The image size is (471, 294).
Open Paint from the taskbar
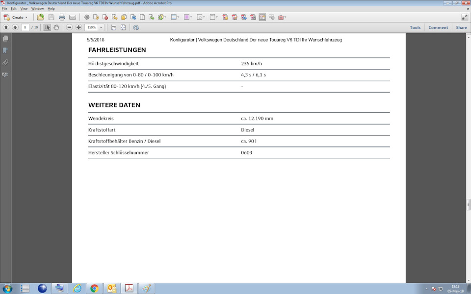point(147,288)
